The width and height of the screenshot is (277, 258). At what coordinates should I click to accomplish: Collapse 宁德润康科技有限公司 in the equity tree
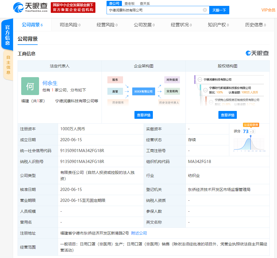(199, 79)
